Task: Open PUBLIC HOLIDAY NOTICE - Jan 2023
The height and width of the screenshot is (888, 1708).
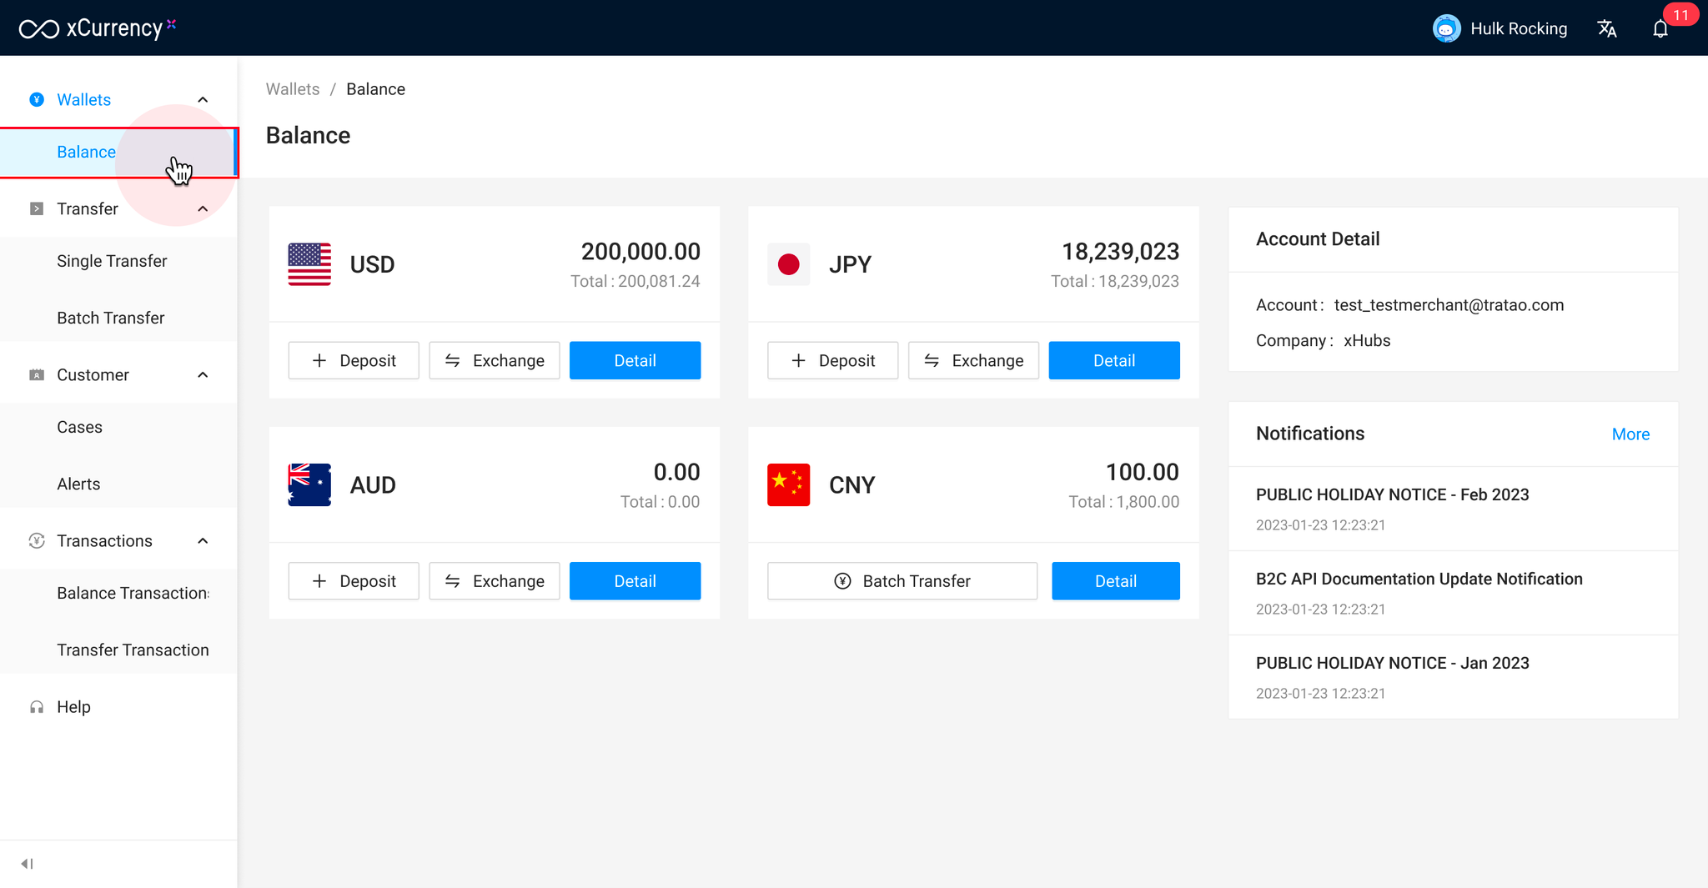Action: click(x=1393, y=664)
